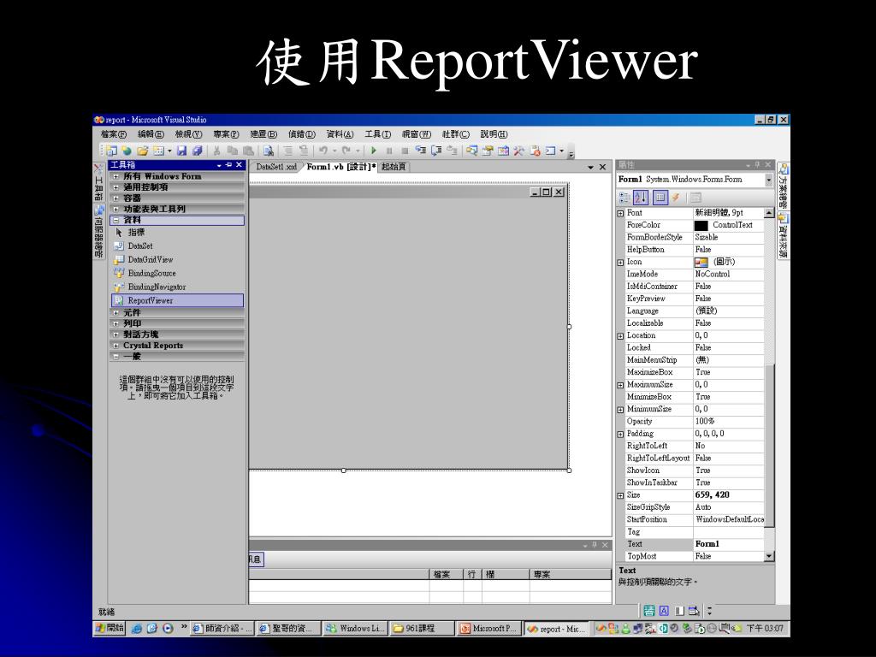Click the Windows Li... taskbar button
This screenshot has height=657, width=876.
click(355, 629)
